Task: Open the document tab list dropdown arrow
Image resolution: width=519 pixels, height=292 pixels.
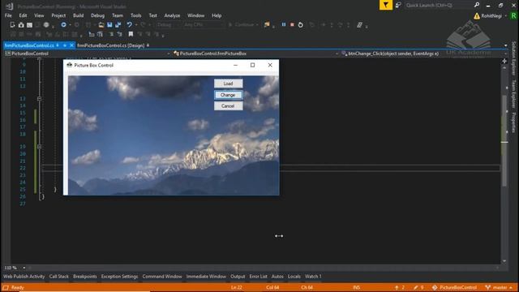Action: coord(505,45)
